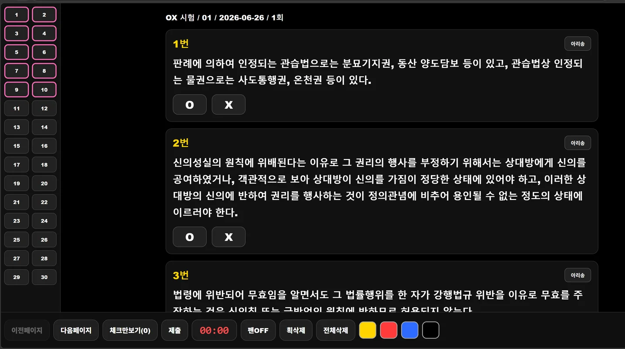Go to question 13

coord(17,127)
